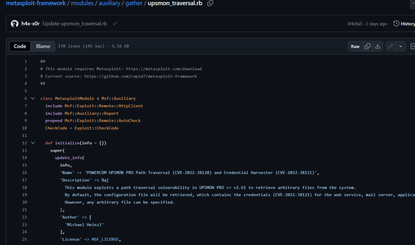Viewport: 415px width, 245px height.
Task: Click 'Michael Heinzl' author string
Action: pyautogui.click(x=84, y=224)
